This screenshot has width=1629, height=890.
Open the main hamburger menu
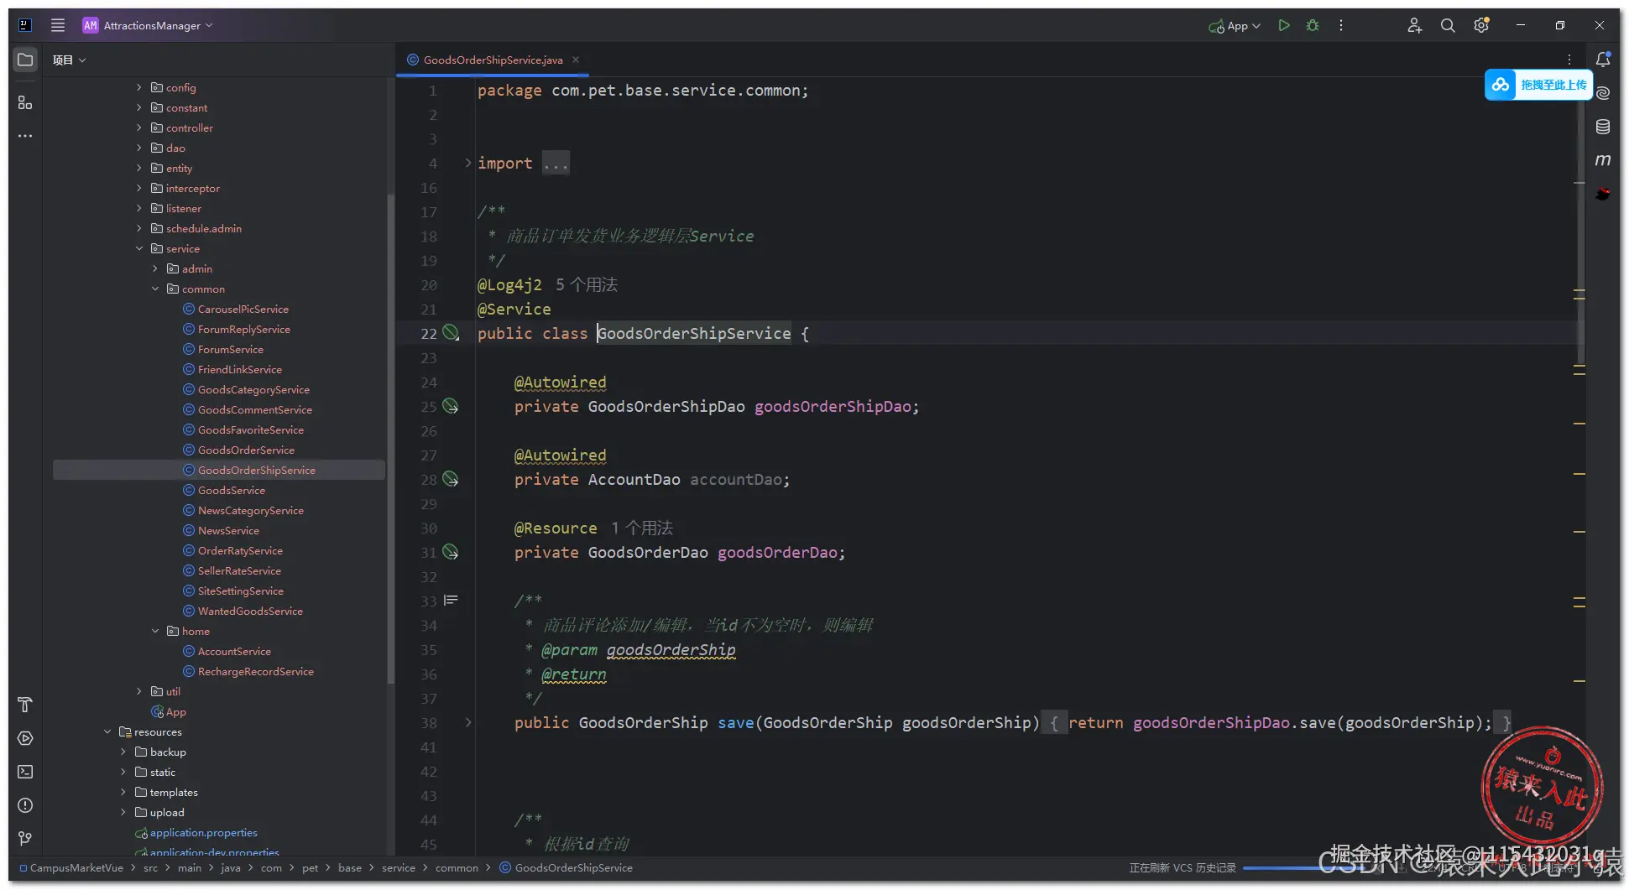(57, 25)
